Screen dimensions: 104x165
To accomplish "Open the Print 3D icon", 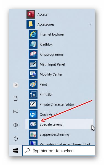I will (33, 94).
